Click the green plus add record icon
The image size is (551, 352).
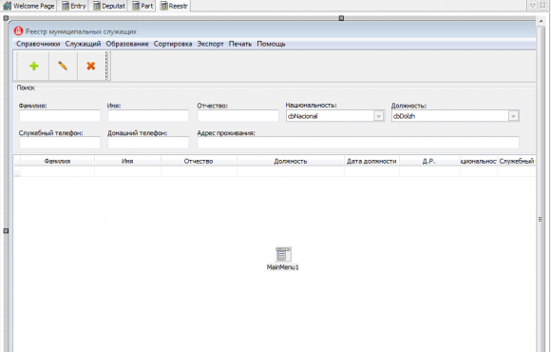tap(34, 66)
